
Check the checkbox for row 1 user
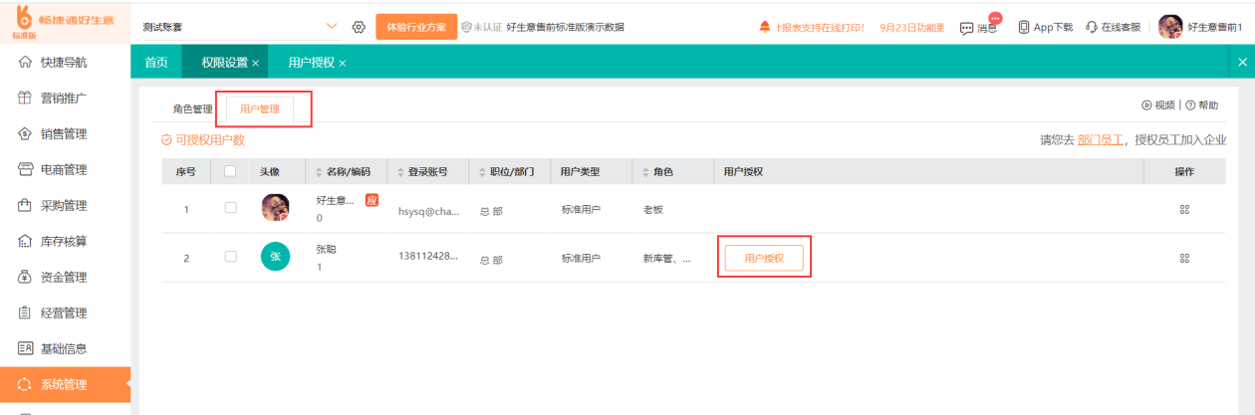point(230,208)
